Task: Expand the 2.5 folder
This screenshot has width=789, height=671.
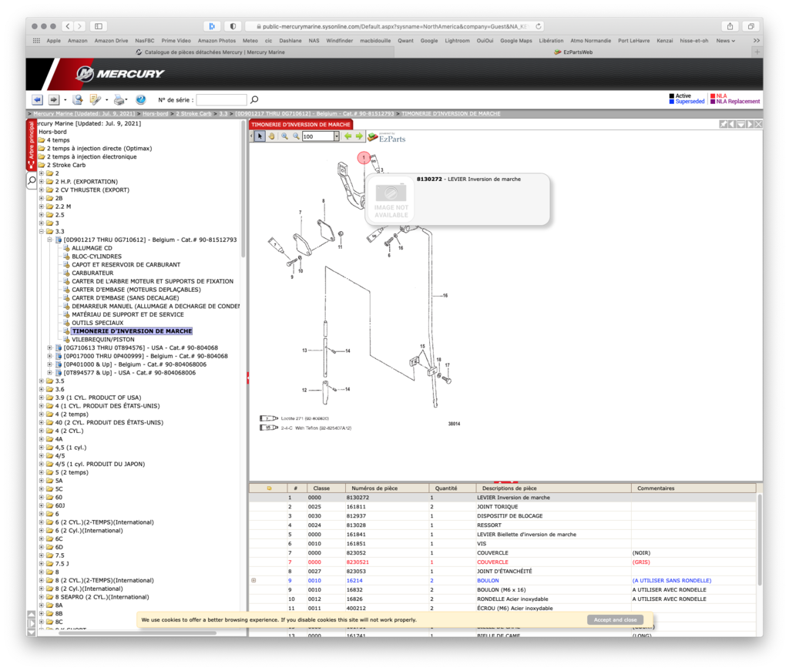Action: tap(42, 215)
